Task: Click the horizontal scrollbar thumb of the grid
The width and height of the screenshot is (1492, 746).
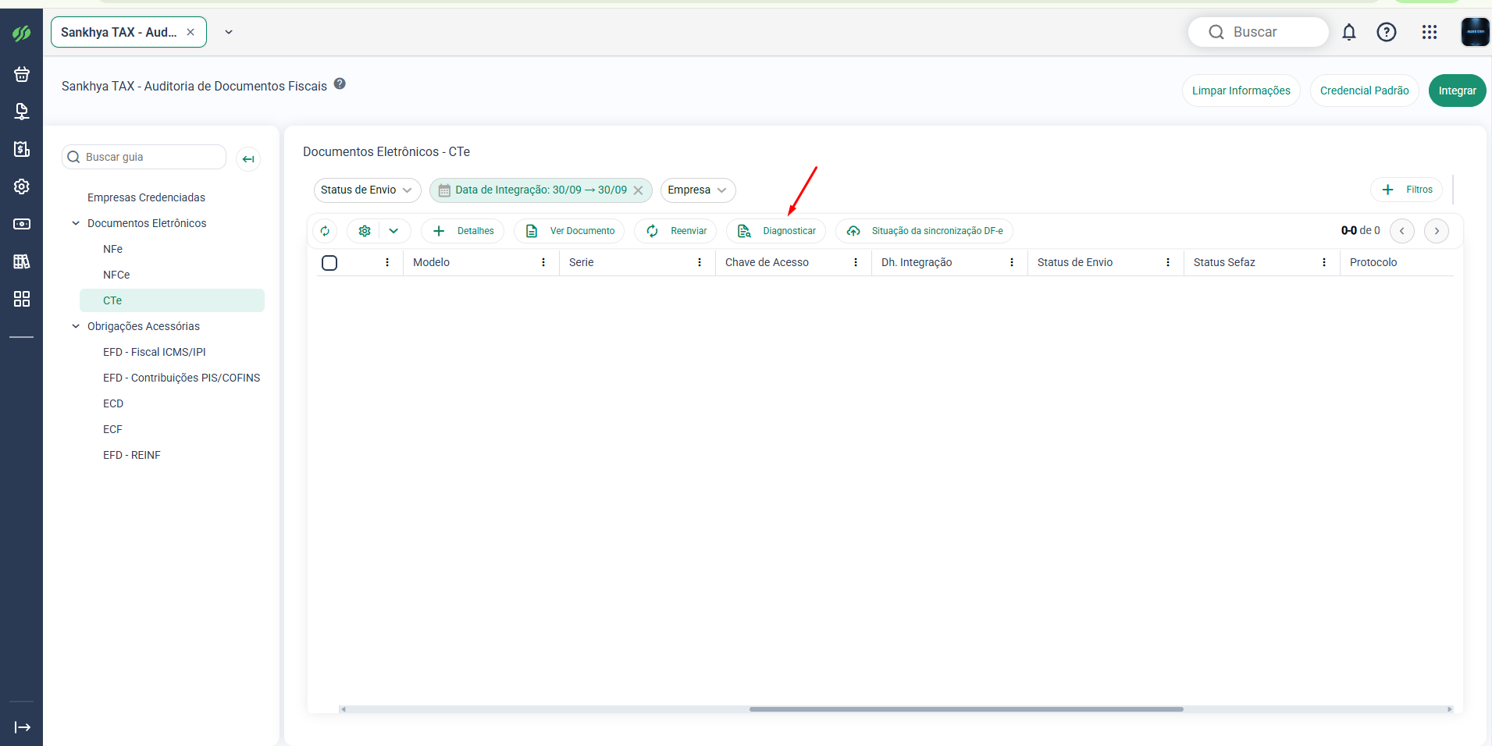Action: pos(966,709)
